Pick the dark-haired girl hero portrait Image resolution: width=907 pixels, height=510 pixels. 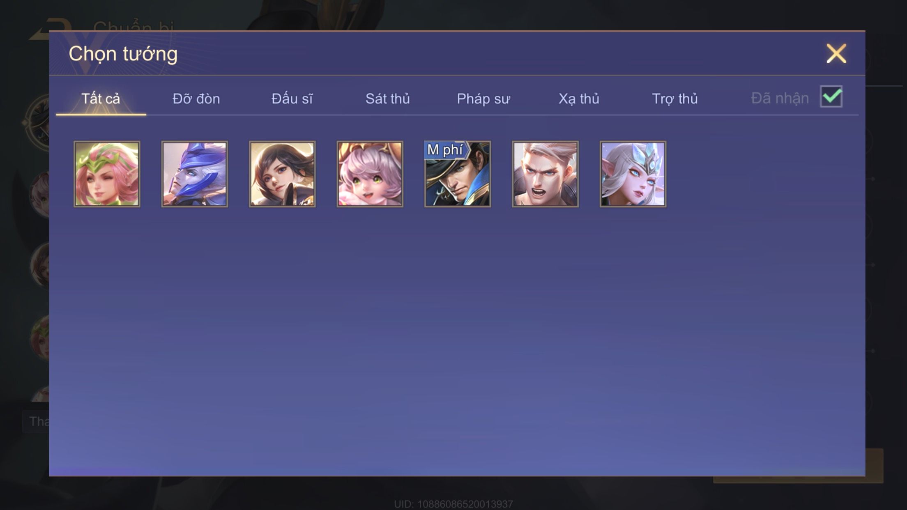[x=282, y=174]
